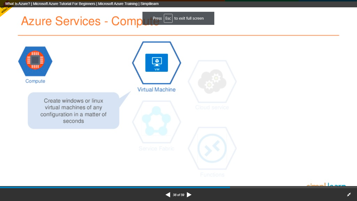
Task: Go to the previous slide arrow
Action: pyautogui.click(x=168, y=195)
